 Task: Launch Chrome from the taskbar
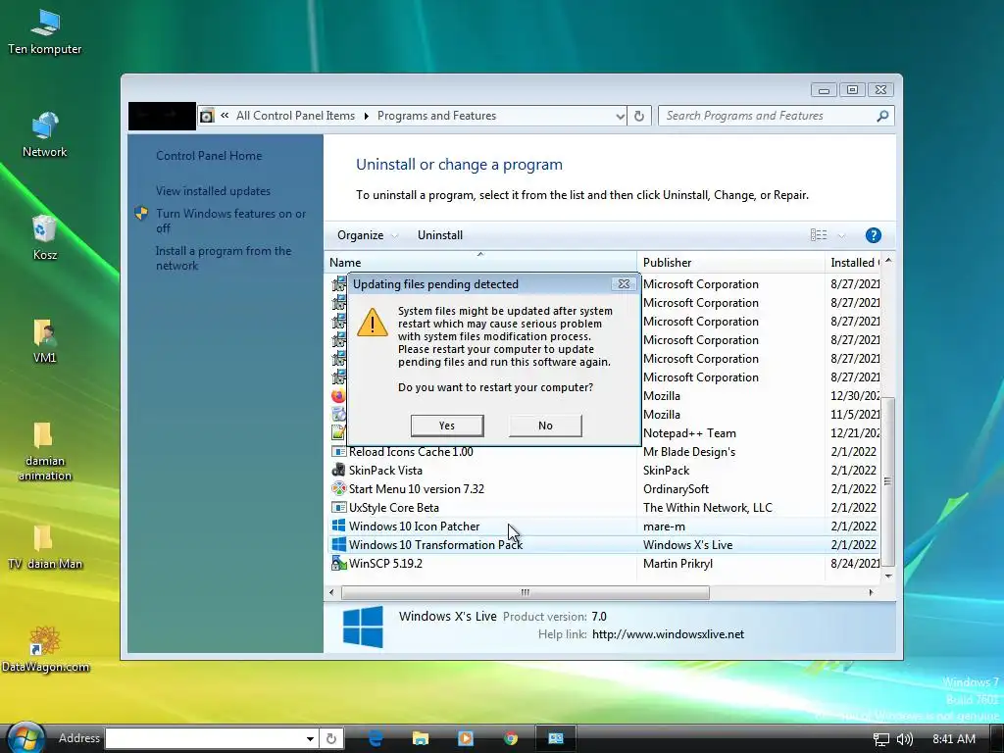click(x=510, y=738)
